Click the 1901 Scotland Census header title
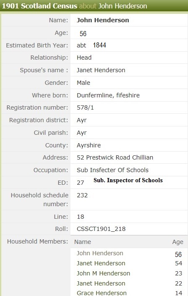Image resolution: width=188 pixels, height=296 pixels. coord(39,6)
